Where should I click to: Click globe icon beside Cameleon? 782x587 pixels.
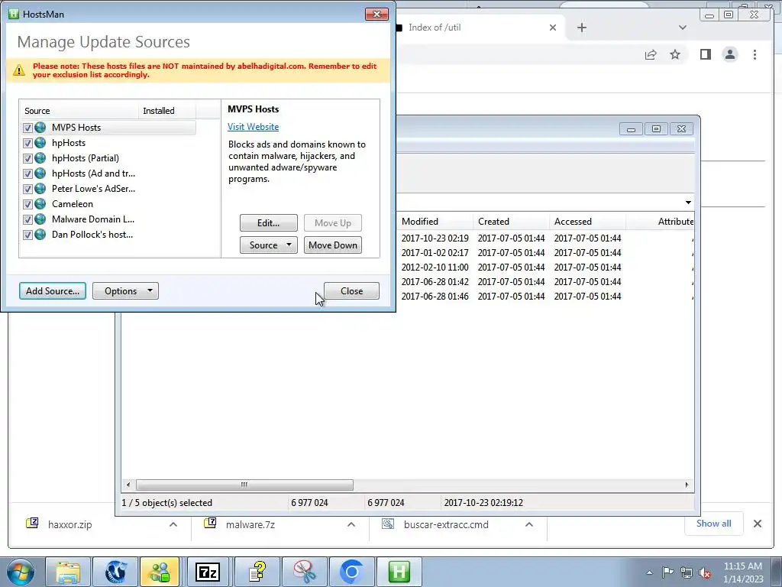click(x=40, y=204)
